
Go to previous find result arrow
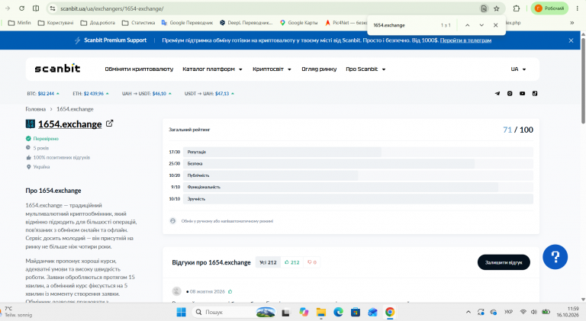[x=467, y=25]
